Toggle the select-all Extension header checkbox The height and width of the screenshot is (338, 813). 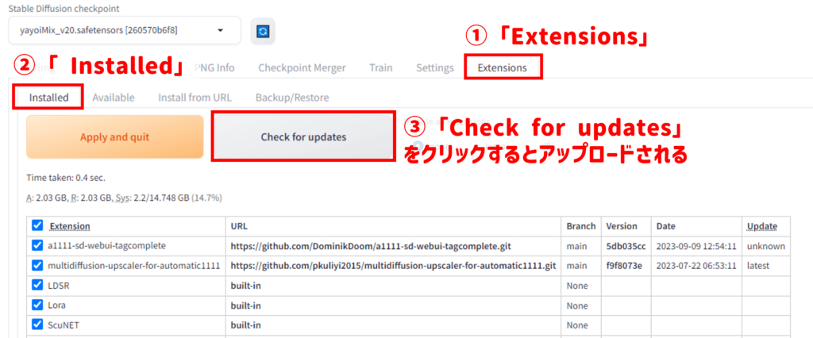[x=37, y=226]
